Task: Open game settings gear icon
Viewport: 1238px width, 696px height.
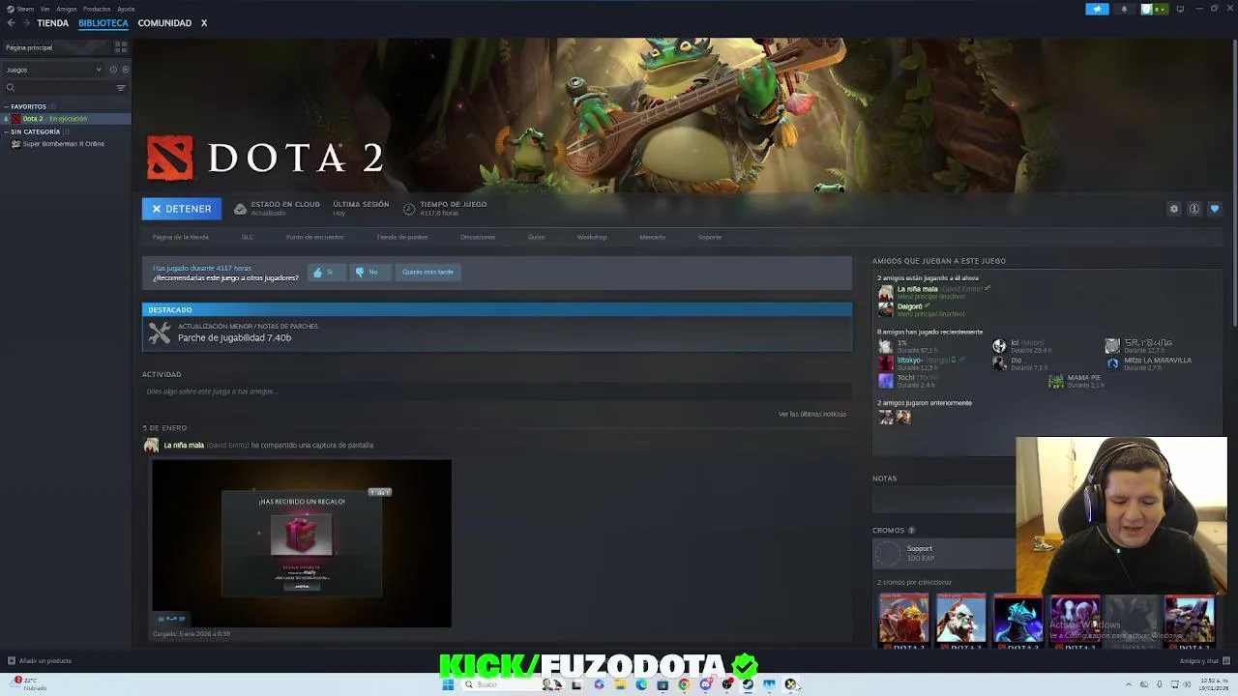Action: point(1174,209)
